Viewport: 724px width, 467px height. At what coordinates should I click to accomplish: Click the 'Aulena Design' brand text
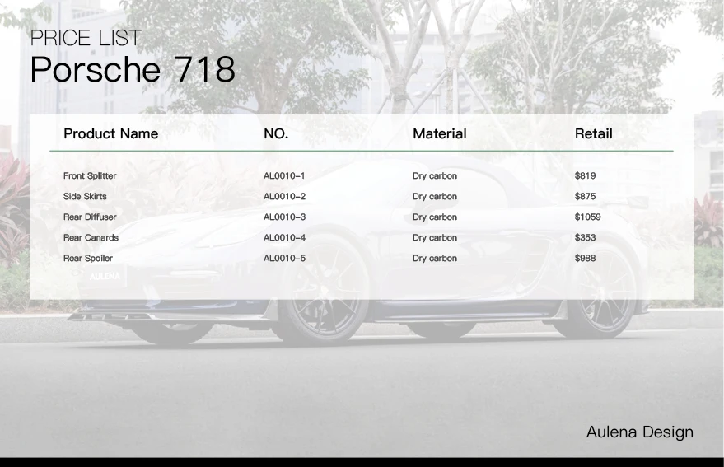click(x=639, y=432)
